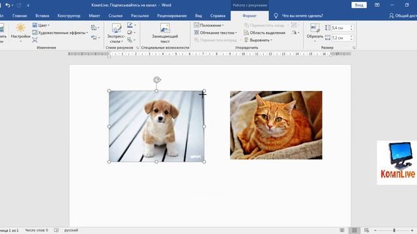Click the lightbulb Tell Me icon
The width and height of the screenshot is (417, 234).
[x=276, y=16]
